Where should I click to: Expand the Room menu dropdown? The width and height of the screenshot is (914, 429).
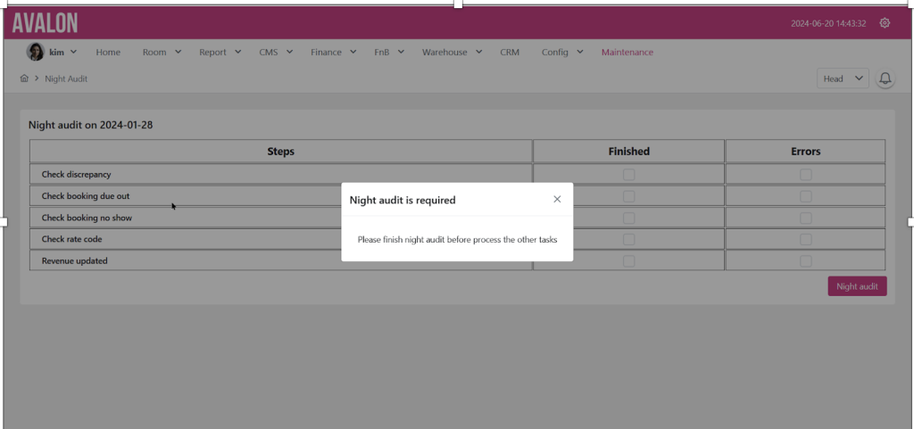pyautogui.click(x=162, y=53)
